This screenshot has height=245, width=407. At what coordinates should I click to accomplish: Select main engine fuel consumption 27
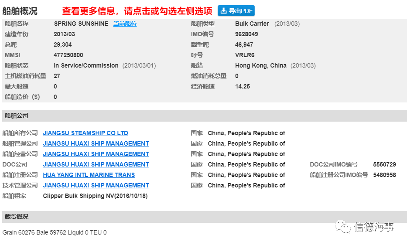[57, 76]
